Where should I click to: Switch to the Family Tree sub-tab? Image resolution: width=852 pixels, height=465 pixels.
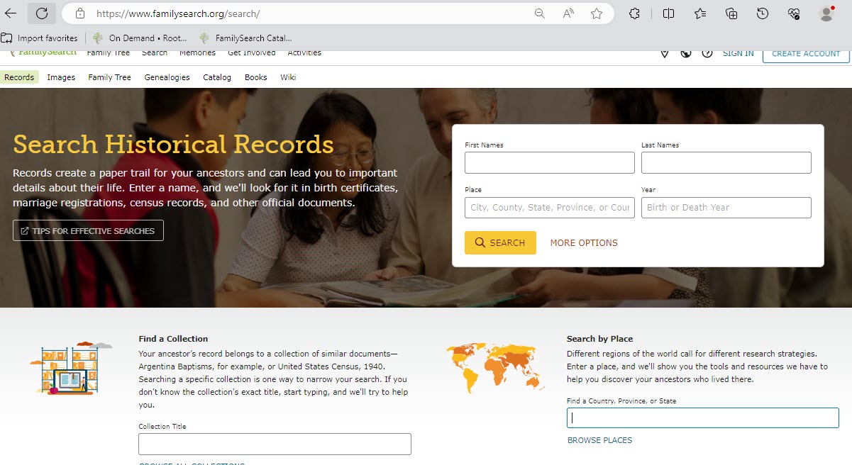tap(110, 77)
